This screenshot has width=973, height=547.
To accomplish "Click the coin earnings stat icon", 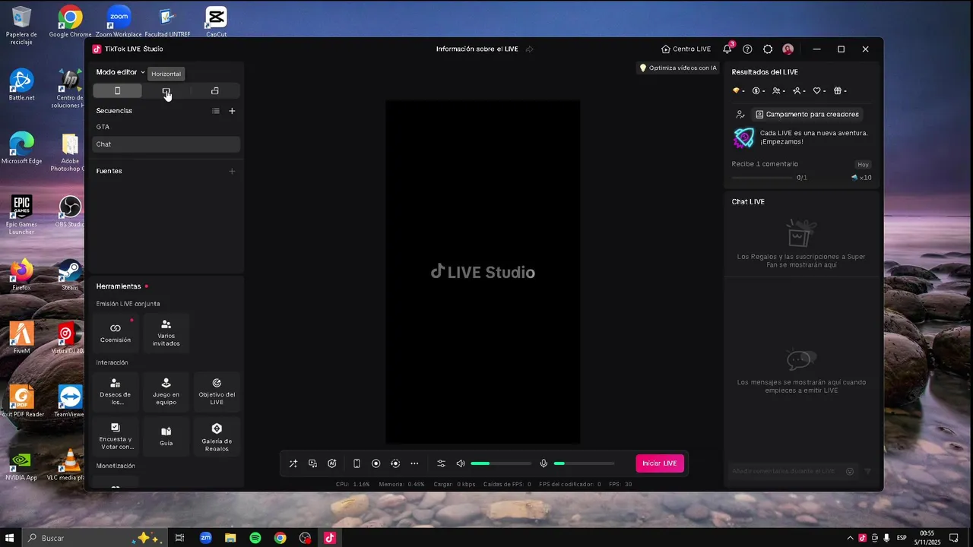I will pos(758,91).
